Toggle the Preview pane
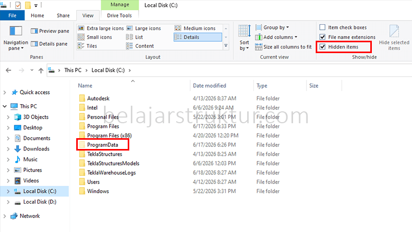 click(50, 31)
